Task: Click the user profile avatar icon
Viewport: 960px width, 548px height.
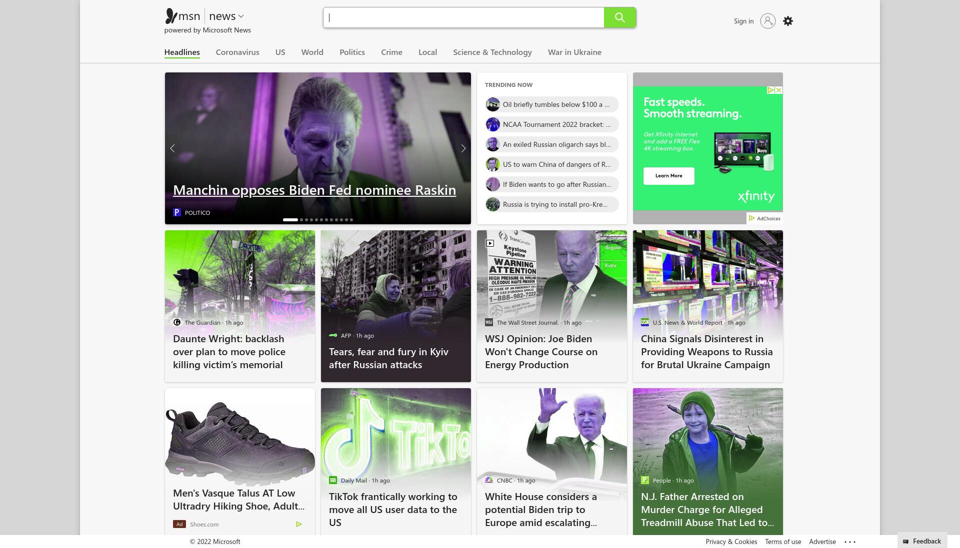Action: (x=767, y=21)
